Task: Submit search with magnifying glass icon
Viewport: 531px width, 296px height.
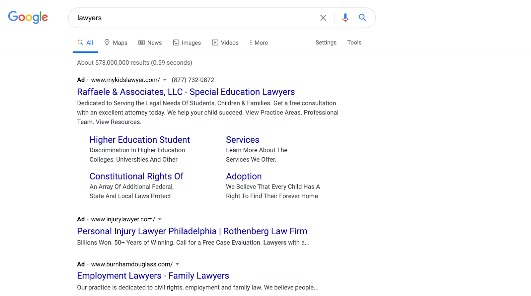Action: (362, 18)
